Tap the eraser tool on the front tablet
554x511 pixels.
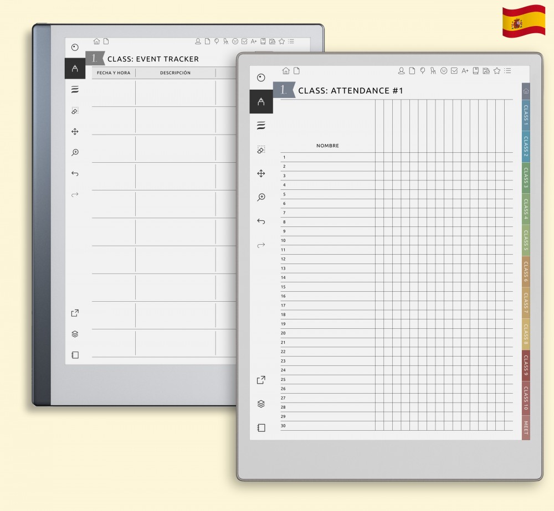pos(261,149)
